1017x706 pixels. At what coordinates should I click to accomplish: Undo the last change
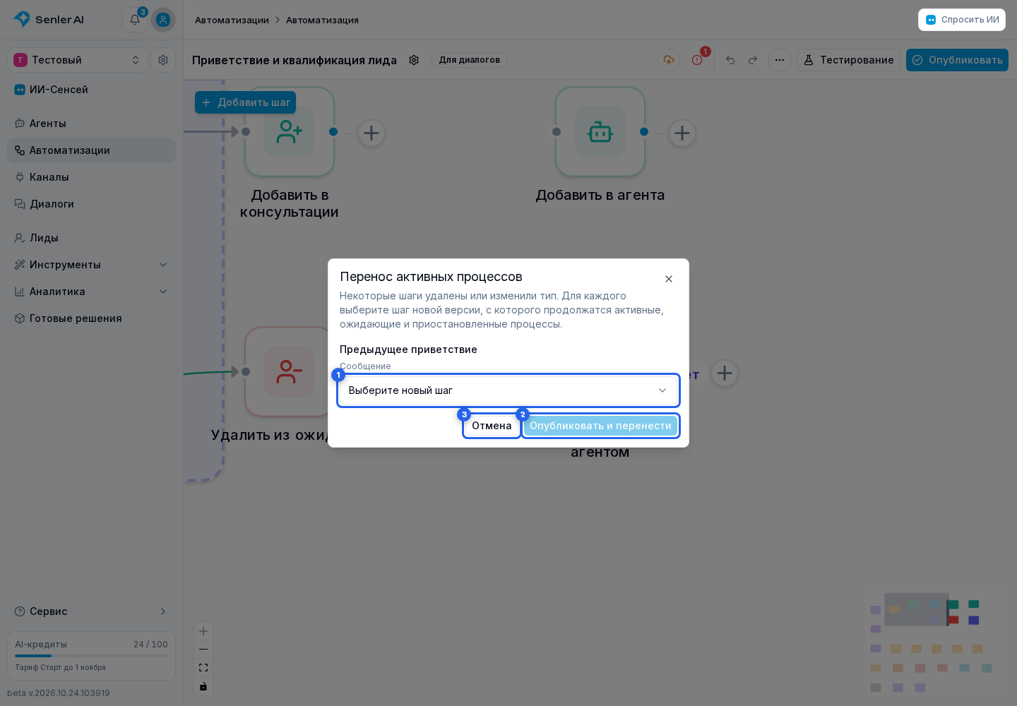730,60
